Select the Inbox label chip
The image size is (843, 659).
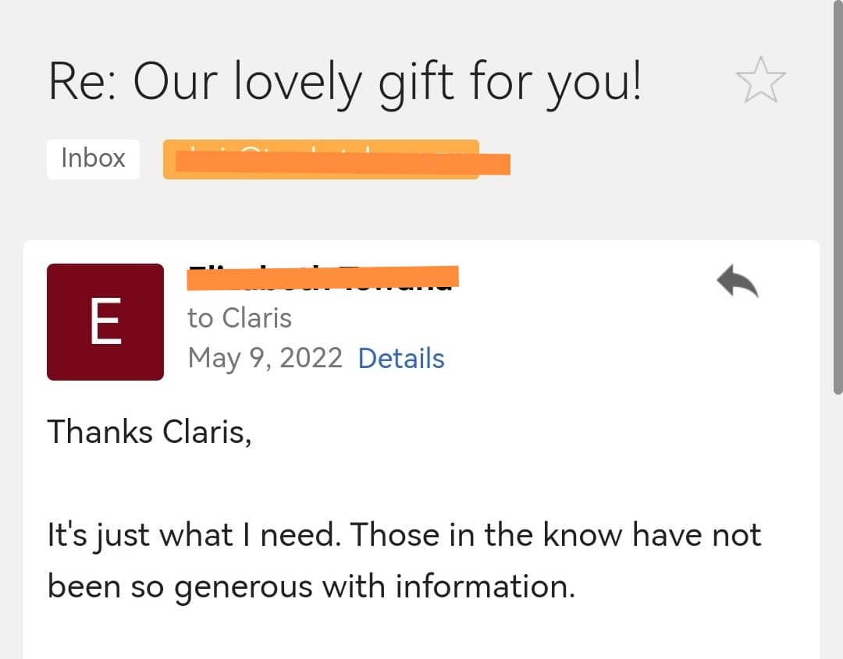click(x=93, y=158)
